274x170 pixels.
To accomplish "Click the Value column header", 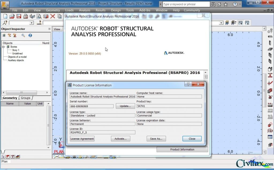I will [x=28, y=104].
